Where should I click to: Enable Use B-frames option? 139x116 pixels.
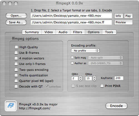(x=16, y=53)
